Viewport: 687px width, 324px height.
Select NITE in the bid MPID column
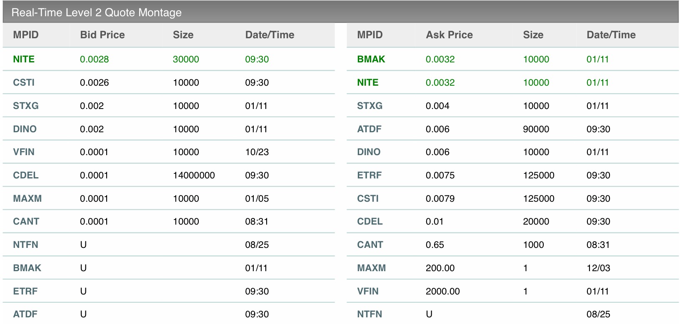pyautogui.click(x=24, y=59)
